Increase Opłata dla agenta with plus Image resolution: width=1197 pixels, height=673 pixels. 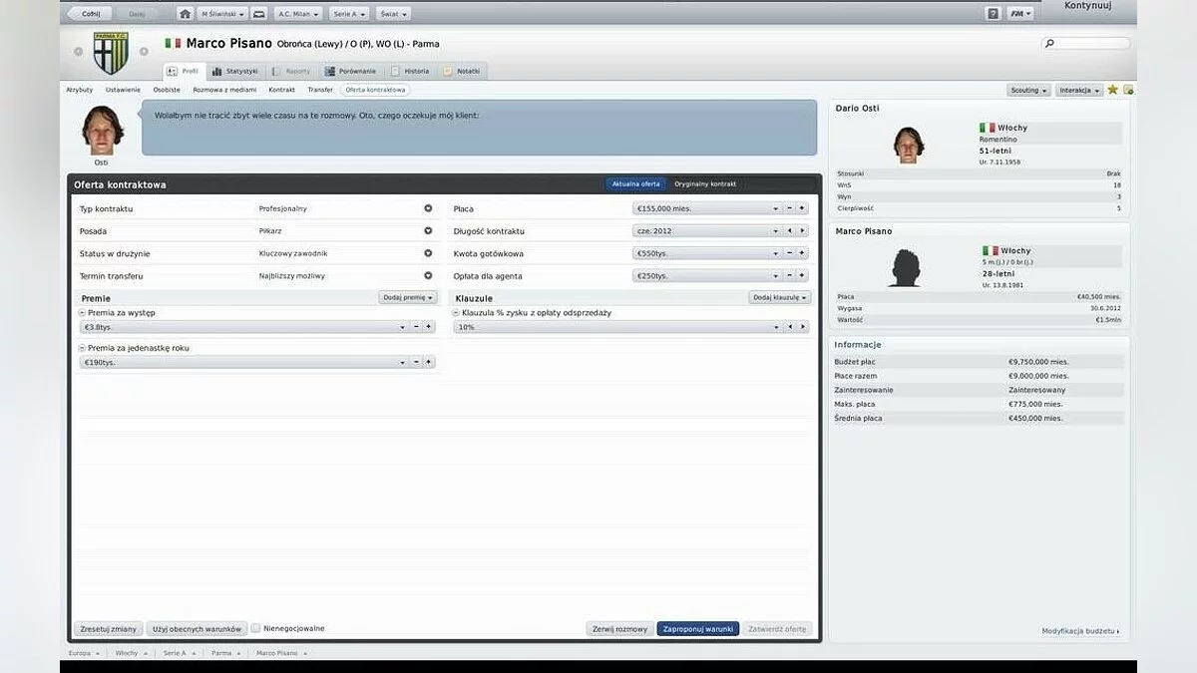click(802, 275)
